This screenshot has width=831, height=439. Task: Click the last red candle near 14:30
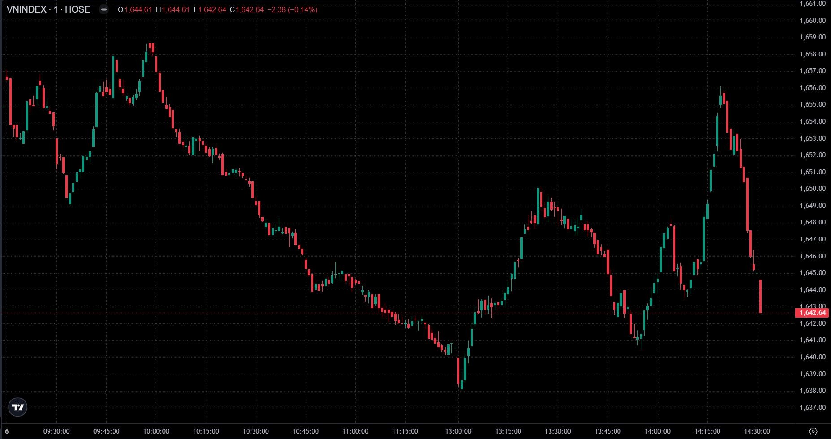tap(761, 296)
